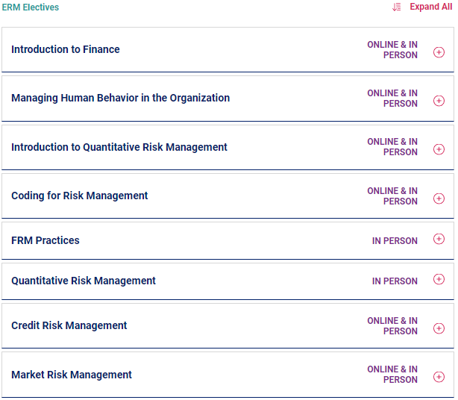This screenshot has width=458, height=400.
Task: Click the plus icon next to Market Risk Management
Action: (x=439, y=377)
